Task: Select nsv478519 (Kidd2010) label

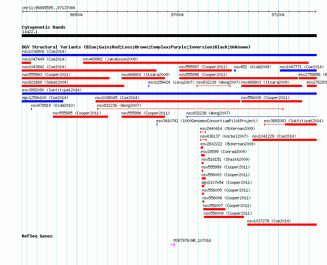Action: pyautogui.click(x=53, y=105)
